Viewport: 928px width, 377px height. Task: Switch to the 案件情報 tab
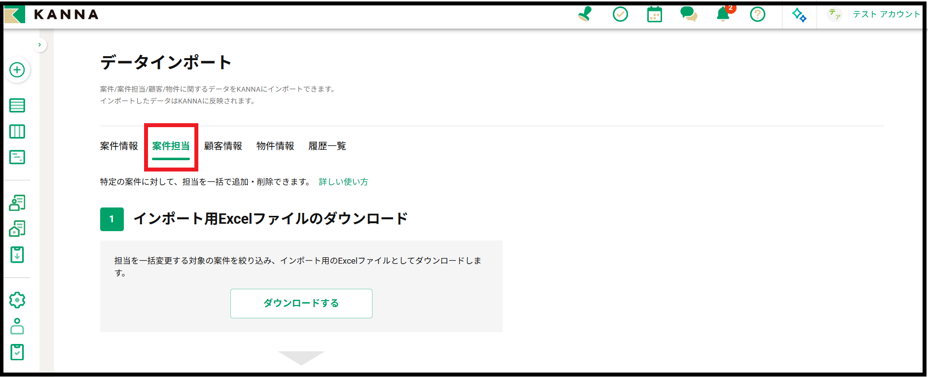[119, 146]
